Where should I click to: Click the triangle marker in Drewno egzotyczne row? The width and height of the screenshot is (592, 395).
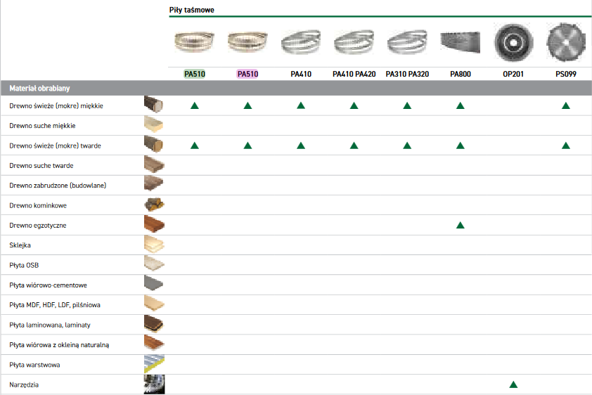point(460,226)
